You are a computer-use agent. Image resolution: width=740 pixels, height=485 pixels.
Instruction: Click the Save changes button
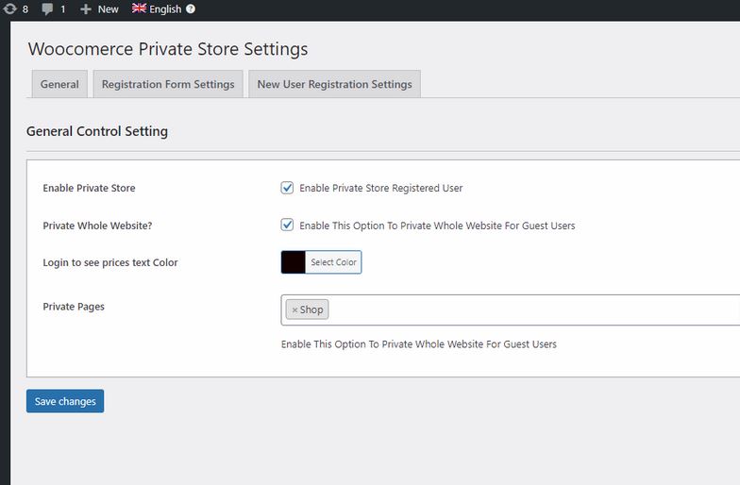click(x=65, y=401)
